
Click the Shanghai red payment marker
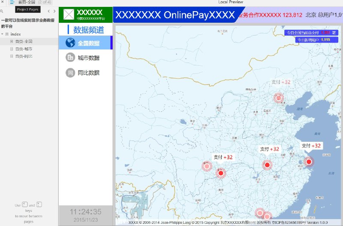pyautogui.click(x=309, y=162)
